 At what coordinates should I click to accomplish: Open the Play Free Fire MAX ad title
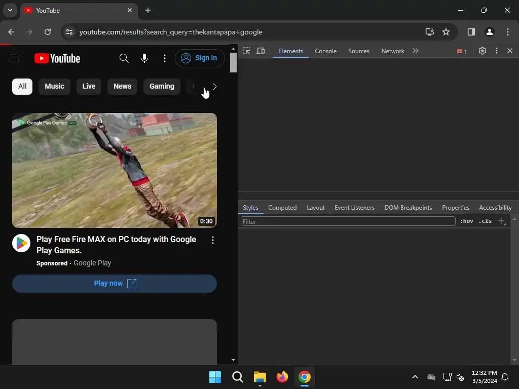(116, 245)
